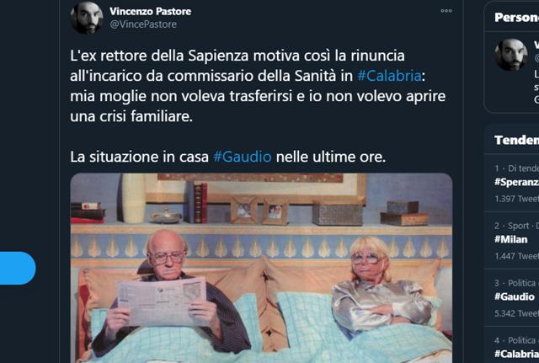Open the @VincePastore handle link
Image resolution: width=539 pixels, height=363 pixels.
point(143,24)
